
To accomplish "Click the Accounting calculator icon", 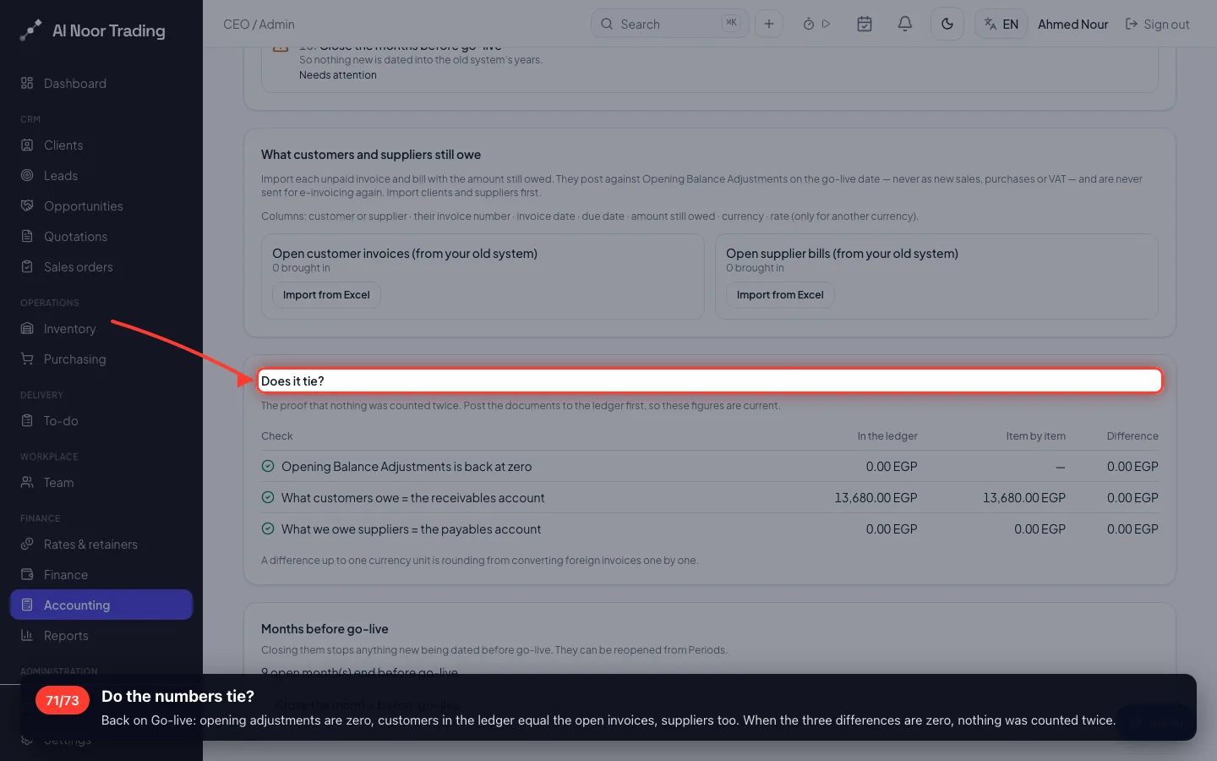I will point(27,605).
